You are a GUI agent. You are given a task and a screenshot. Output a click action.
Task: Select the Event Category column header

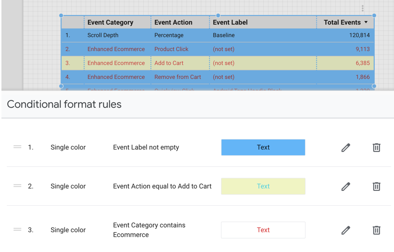[x=110, y=22]
